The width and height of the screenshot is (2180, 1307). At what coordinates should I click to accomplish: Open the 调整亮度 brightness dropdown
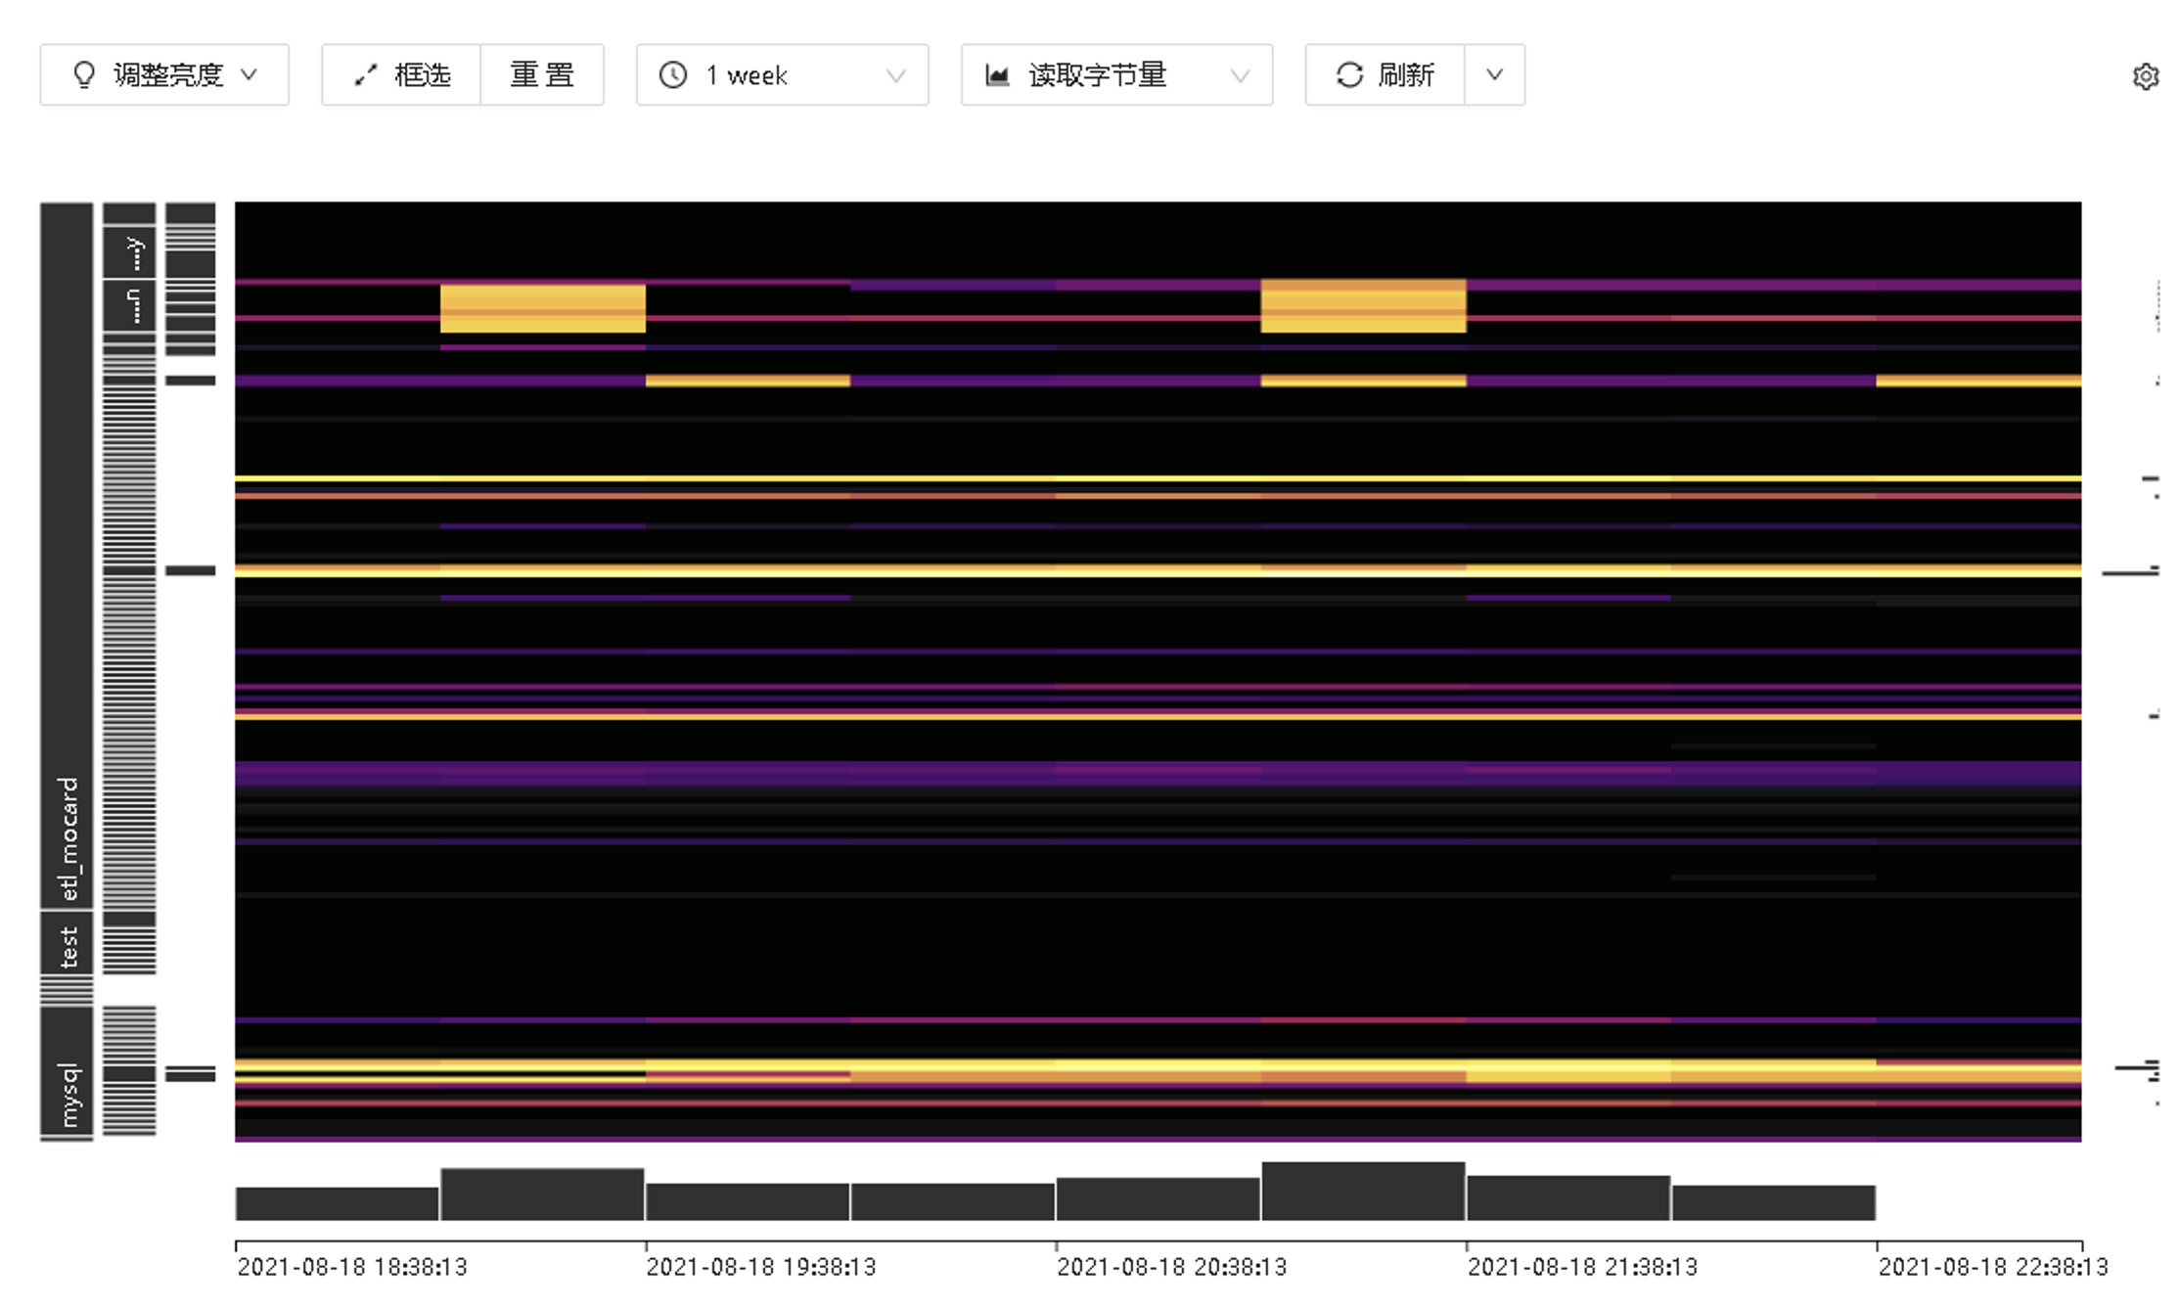click(164, 75)
